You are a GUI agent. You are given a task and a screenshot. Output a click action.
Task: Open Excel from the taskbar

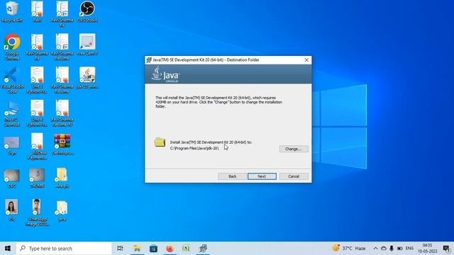(x=186, y=249)
